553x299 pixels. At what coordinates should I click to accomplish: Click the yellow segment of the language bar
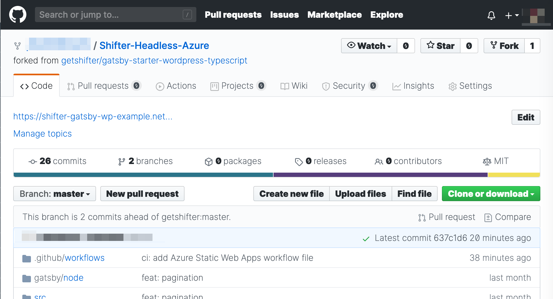(514, 175)
